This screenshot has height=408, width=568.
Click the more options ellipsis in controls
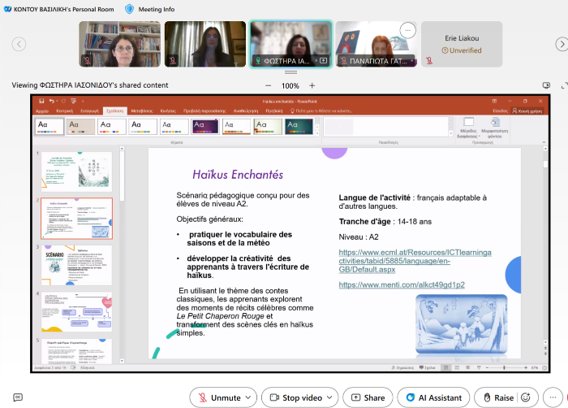point(552,397)
